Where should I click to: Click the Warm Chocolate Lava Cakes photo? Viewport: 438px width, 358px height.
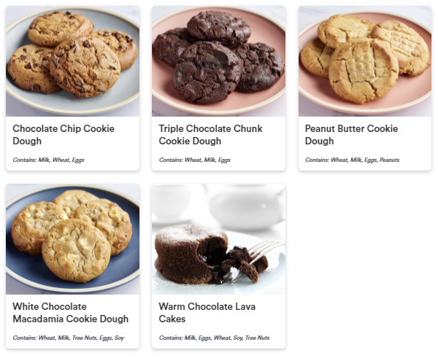point(218,239)
